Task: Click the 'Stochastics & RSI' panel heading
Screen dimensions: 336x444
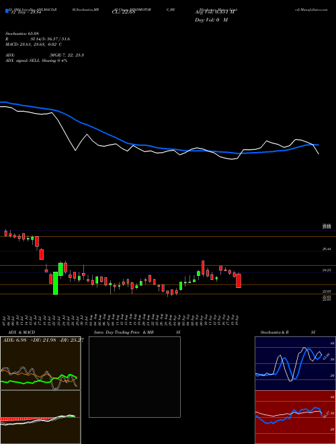Action: click(288, 332)
